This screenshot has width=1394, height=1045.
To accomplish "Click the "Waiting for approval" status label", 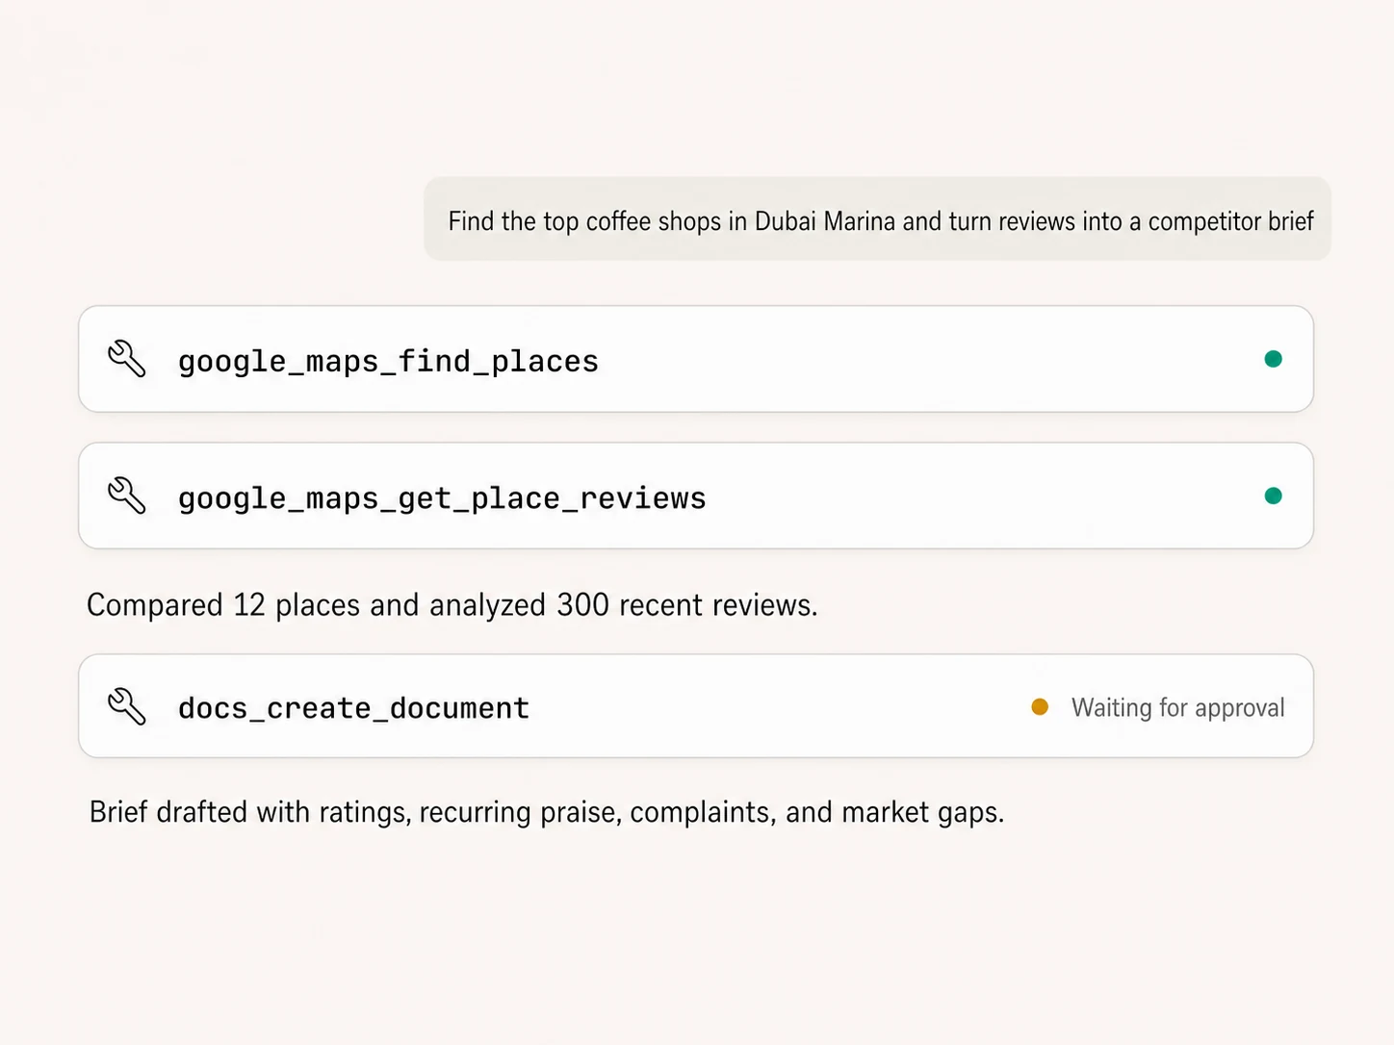I will pos(1177,708).
